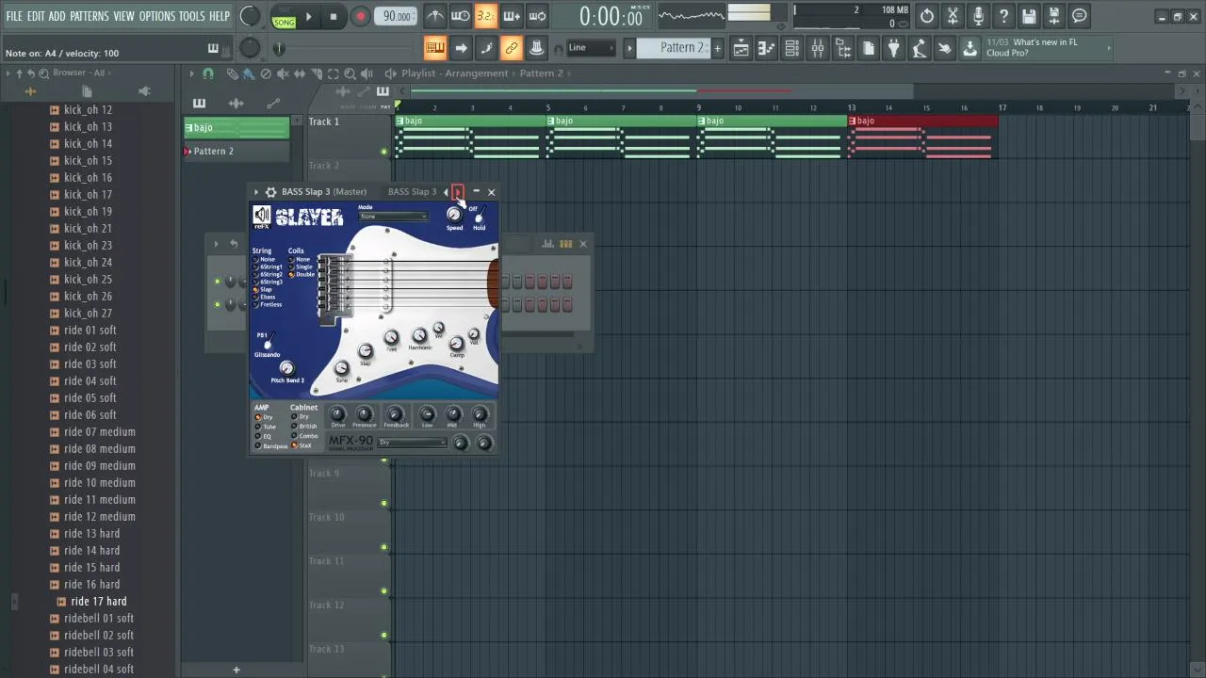
Task: Click the Slayer Harmonic knob
Action: point(419,336)
